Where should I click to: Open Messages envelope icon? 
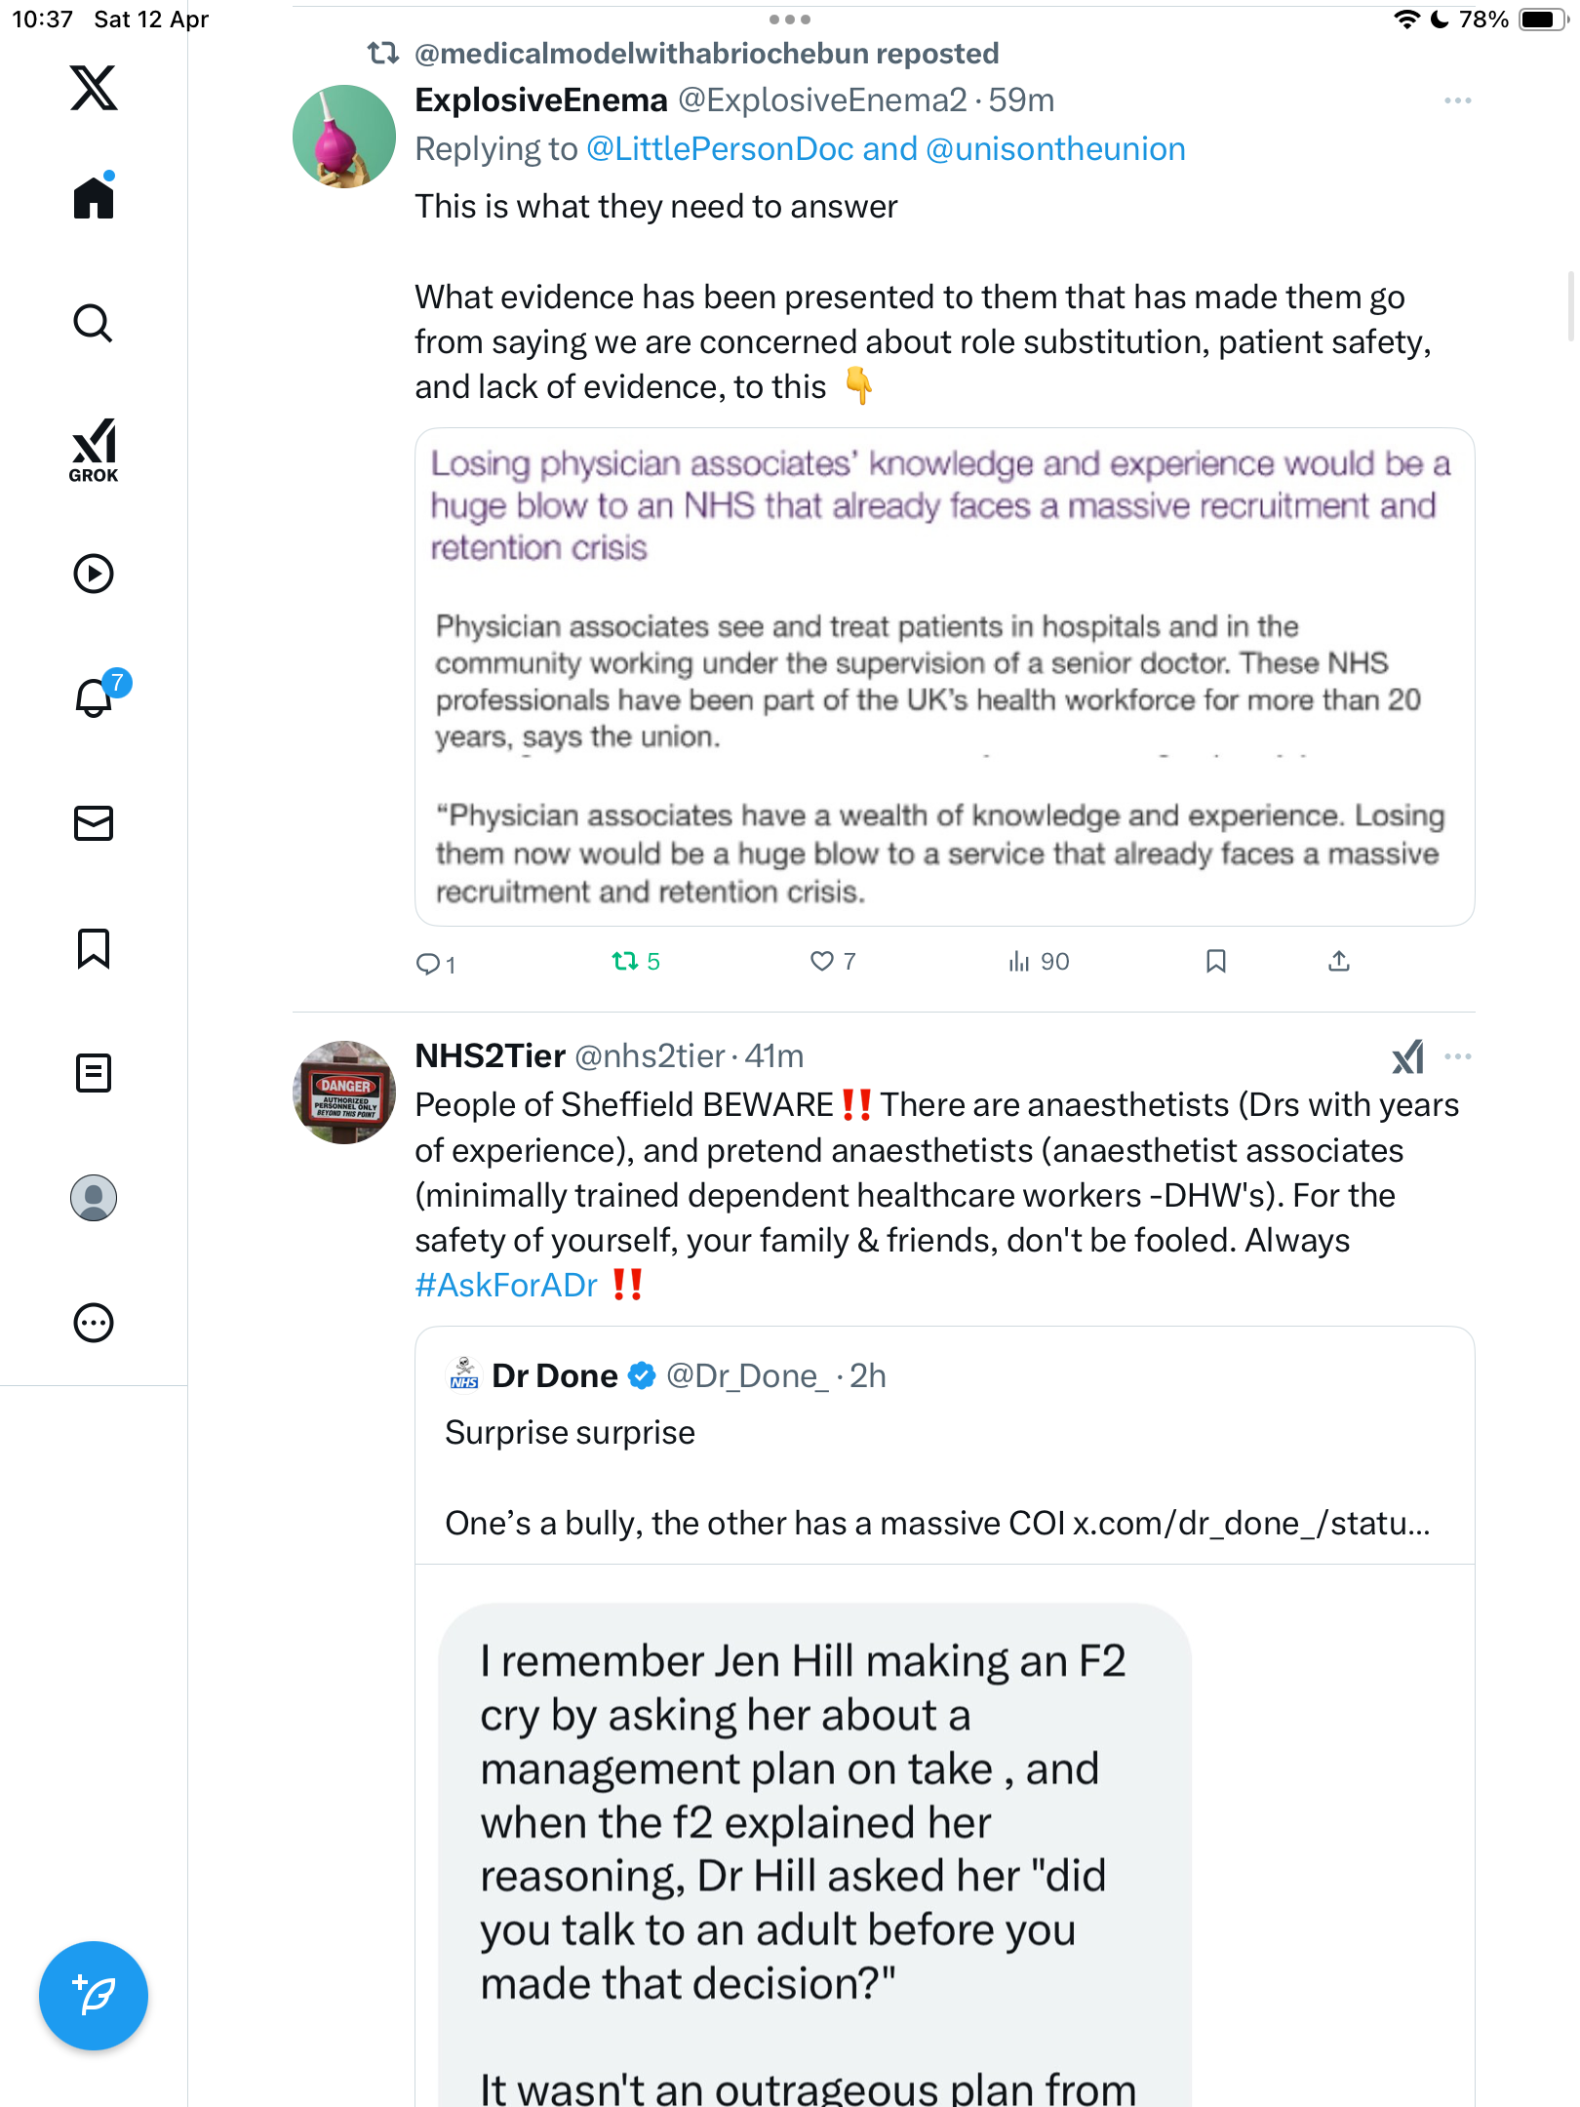pos(94,823)
